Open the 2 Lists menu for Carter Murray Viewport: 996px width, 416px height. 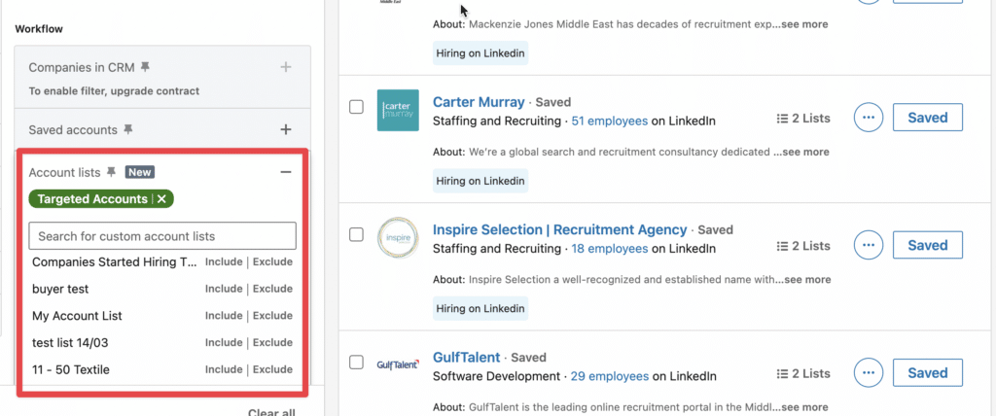802,119
